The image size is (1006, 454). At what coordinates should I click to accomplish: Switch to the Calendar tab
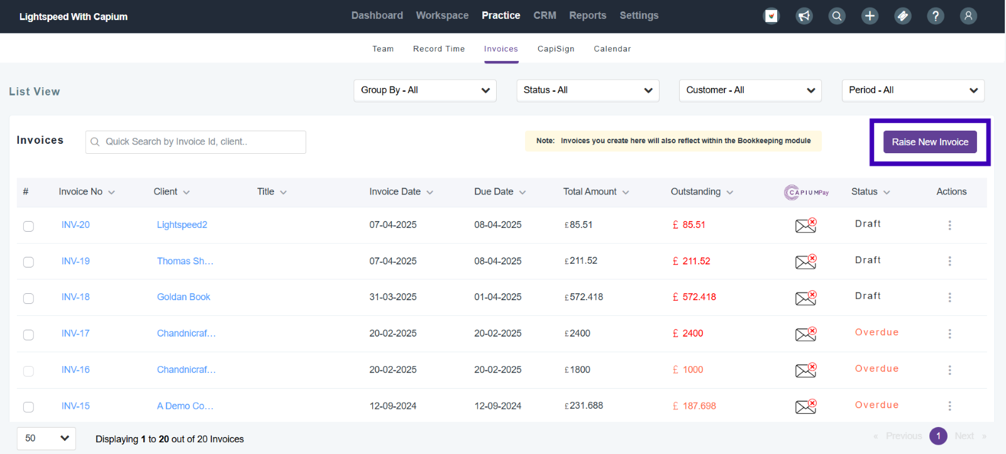click(612, 48)
